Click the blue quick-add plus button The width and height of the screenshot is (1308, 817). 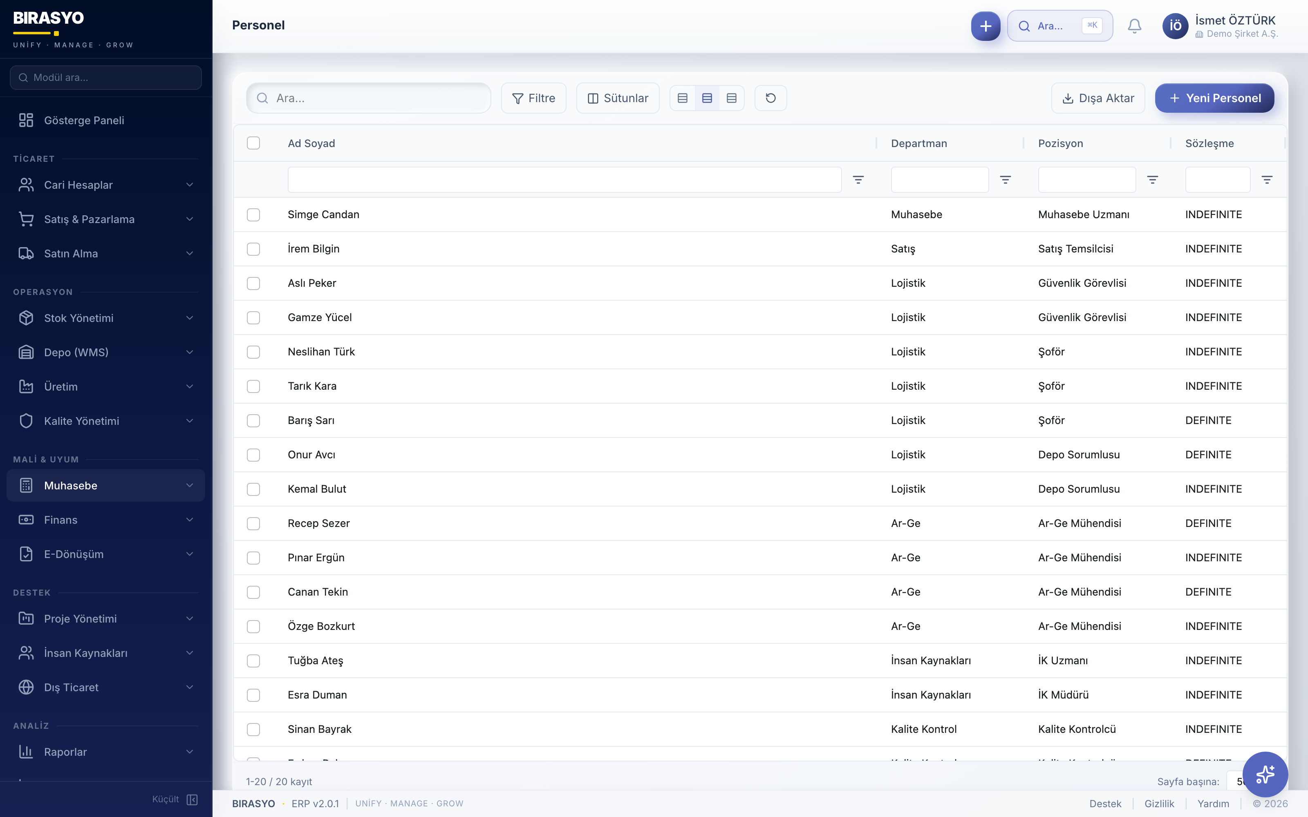click(x=985, y=25)
